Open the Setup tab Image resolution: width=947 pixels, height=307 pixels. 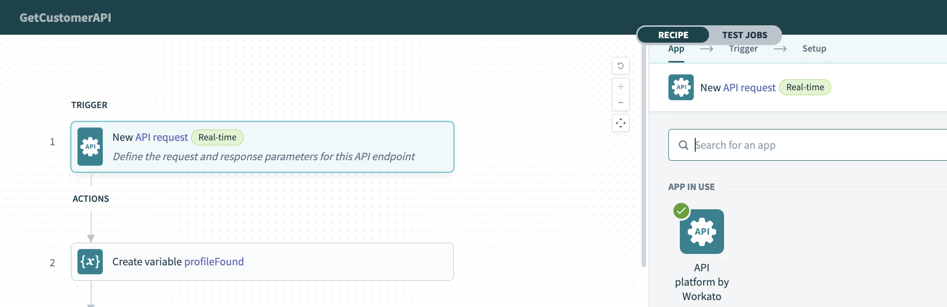[x=814, y=49]
